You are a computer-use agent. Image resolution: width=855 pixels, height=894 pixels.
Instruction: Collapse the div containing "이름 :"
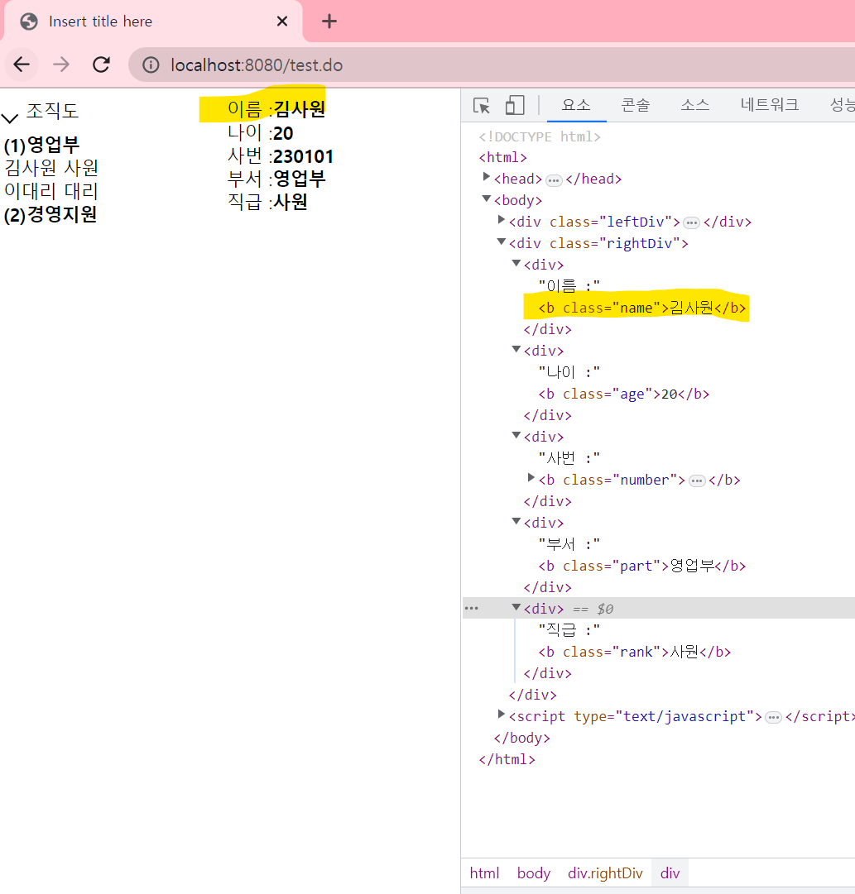point(516,264)
